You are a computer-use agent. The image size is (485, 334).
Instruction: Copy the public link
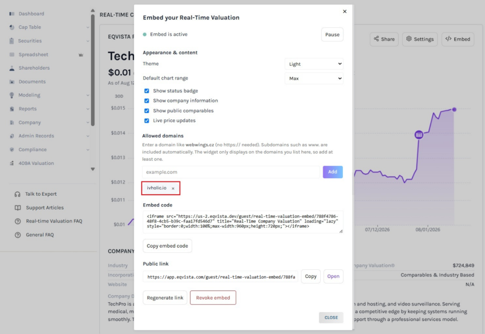pos(311,277)
